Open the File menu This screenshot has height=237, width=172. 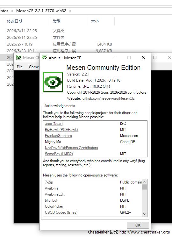click(x=20, y=67)
